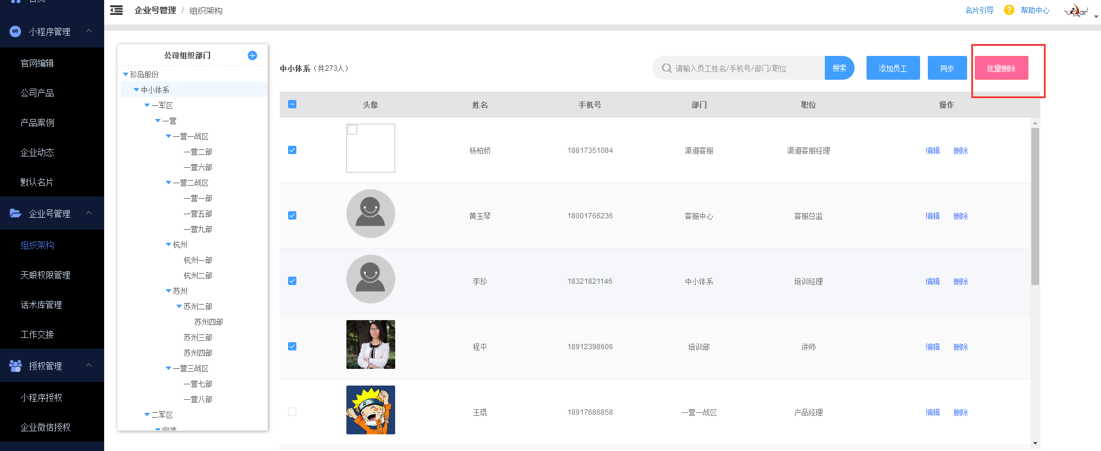This screenshot has width=1101, height=451.
Task: Collapse the 杭州 department tree node
Action: point(168,245)
